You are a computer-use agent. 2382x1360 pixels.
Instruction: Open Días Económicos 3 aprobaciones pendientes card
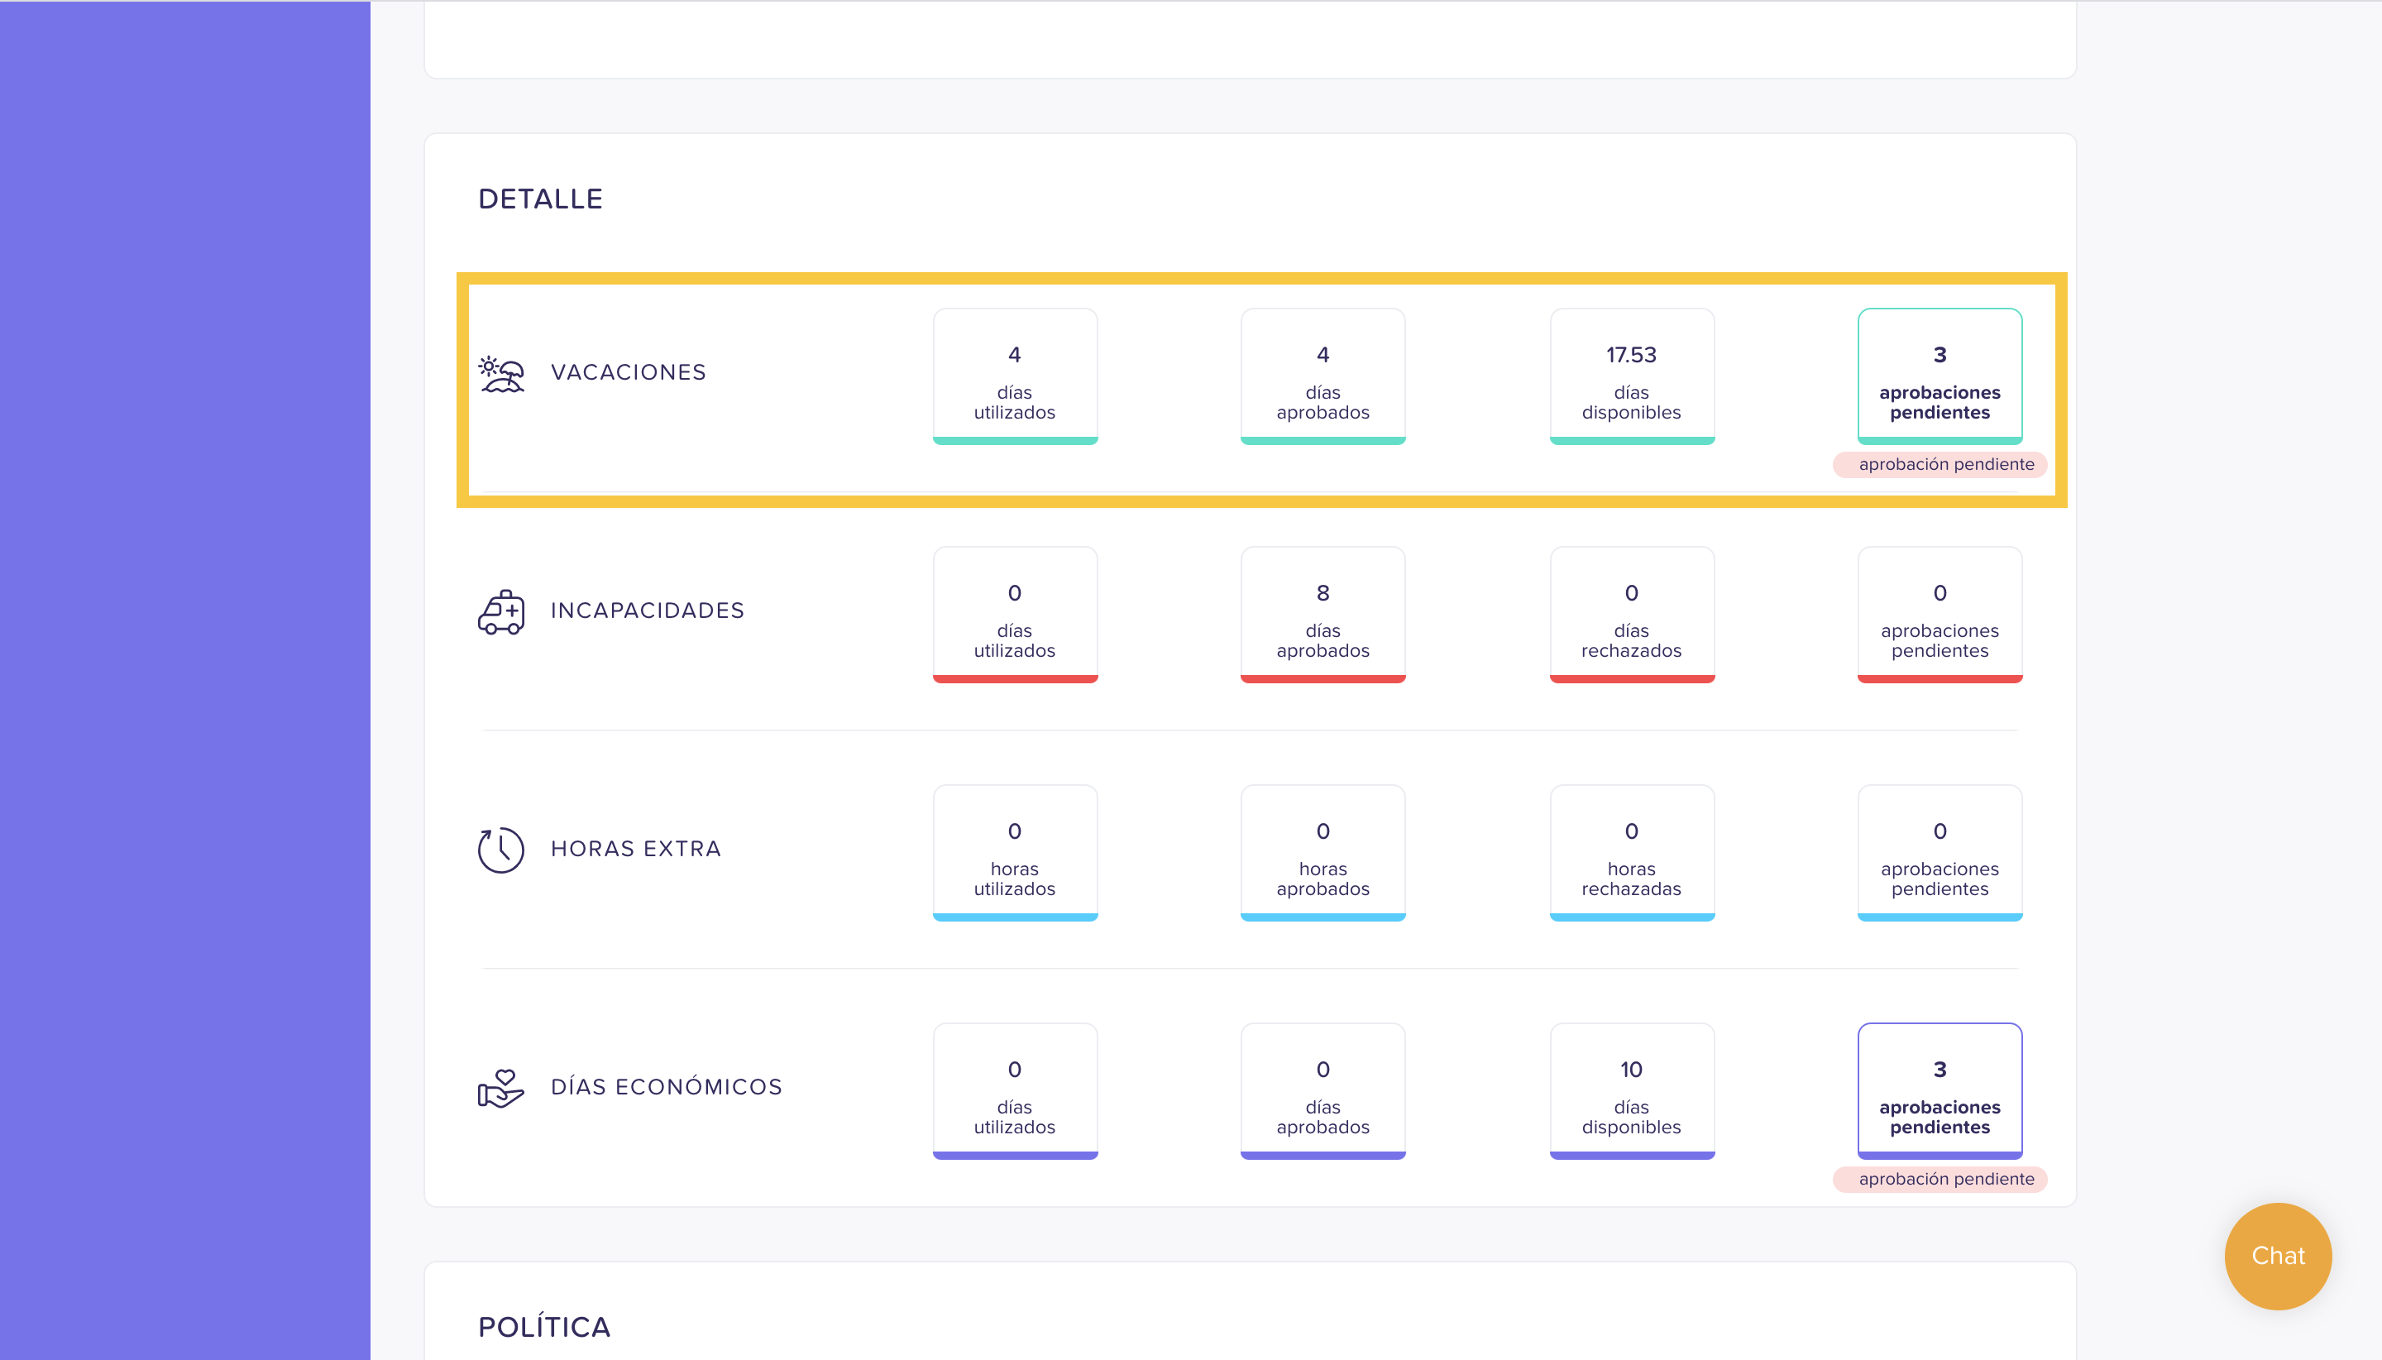coord(1940,1091)
